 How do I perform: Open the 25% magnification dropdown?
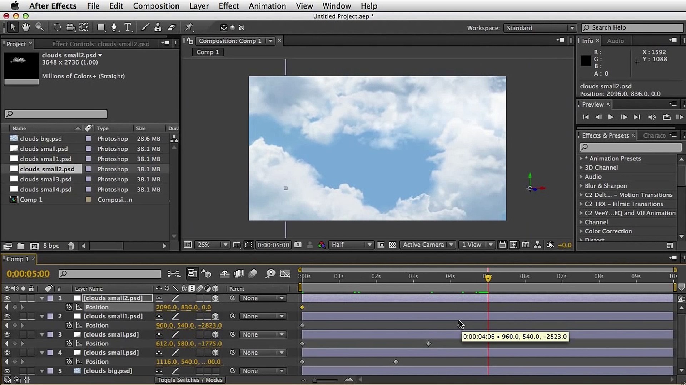(212, 245)
